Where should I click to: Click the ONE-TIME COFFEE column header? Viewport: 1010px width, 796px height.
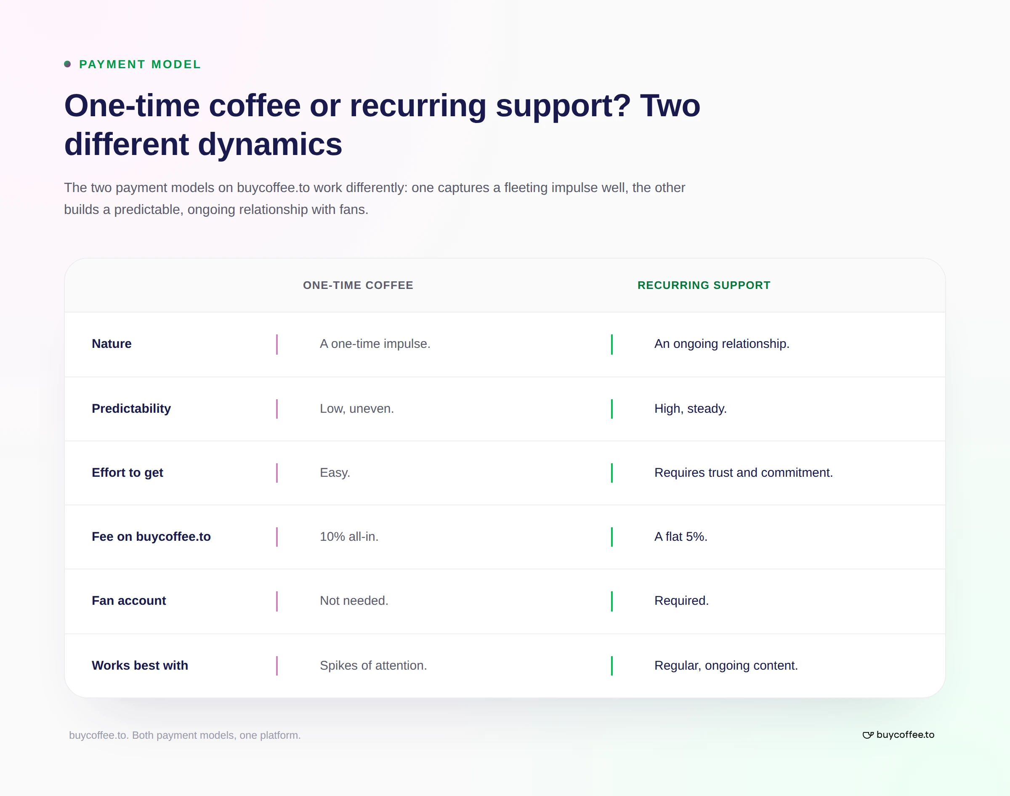[358, 285]
